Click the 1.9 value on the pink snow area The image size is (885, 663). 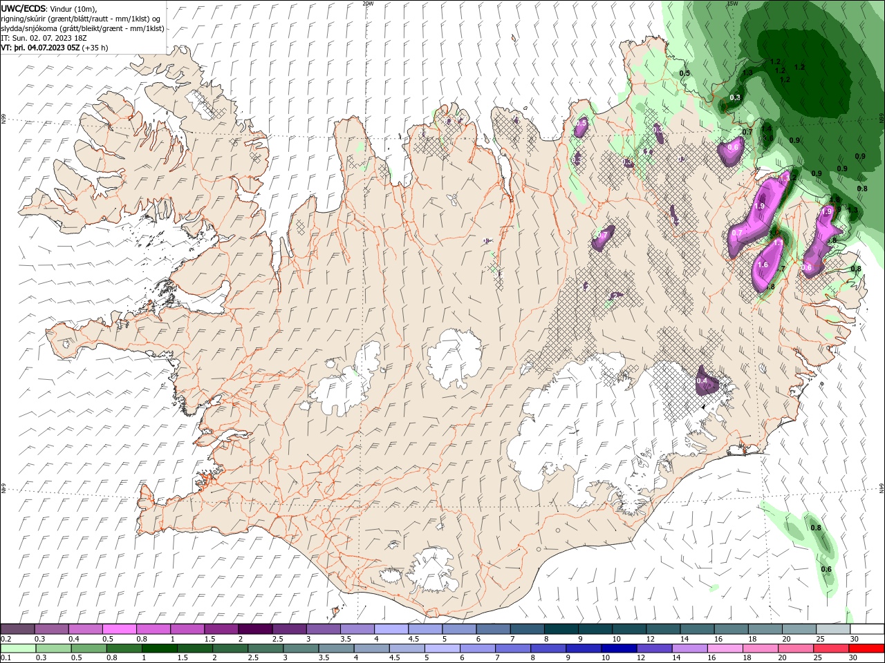click(759, 206)
